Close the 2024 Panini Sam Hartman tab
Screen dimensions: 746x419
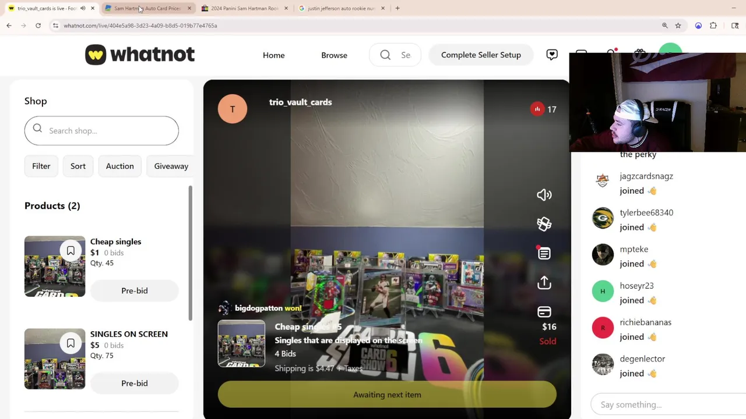(286, 8)
